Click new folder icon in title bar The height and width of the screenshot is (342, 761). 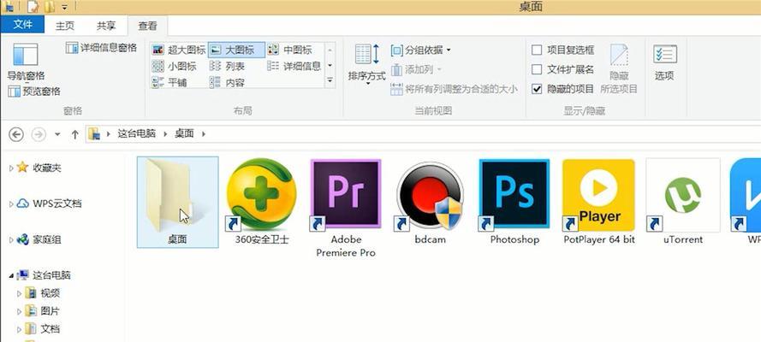click(x=49, y=7)
